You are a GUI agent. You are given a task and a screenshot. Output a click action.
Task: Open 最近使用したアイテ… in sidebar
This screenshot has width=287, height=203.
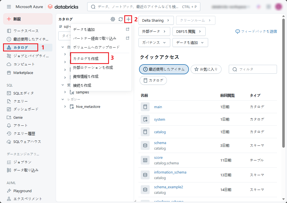[28, 39]
